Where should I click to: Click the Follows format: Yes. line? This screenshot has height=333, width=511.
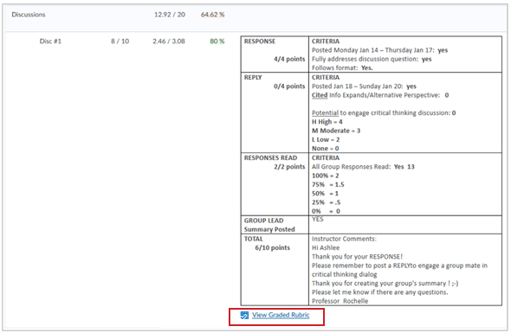click(x=342, y=67)
